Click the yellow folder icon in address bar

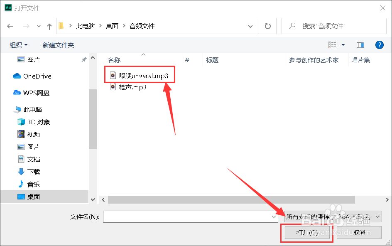click(x=61, y=26)
